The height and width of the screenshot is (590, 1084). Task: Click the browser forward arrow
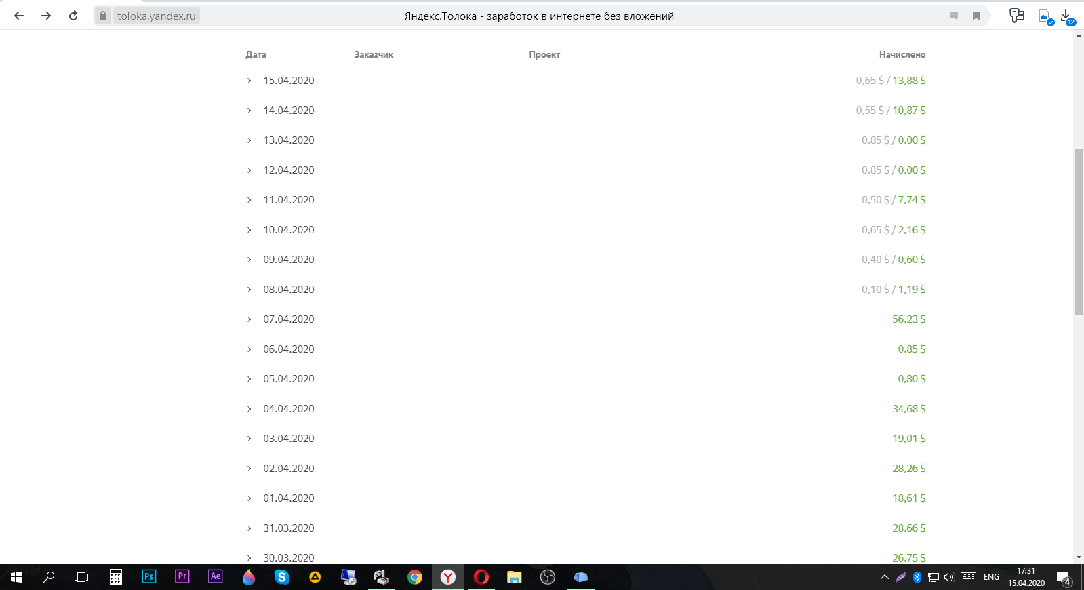[46, 16]
